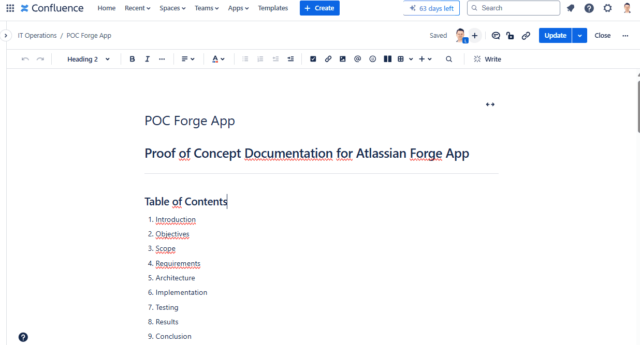Redo the last edit
Screen dimensions: 640x345
[x=40, y=59]
